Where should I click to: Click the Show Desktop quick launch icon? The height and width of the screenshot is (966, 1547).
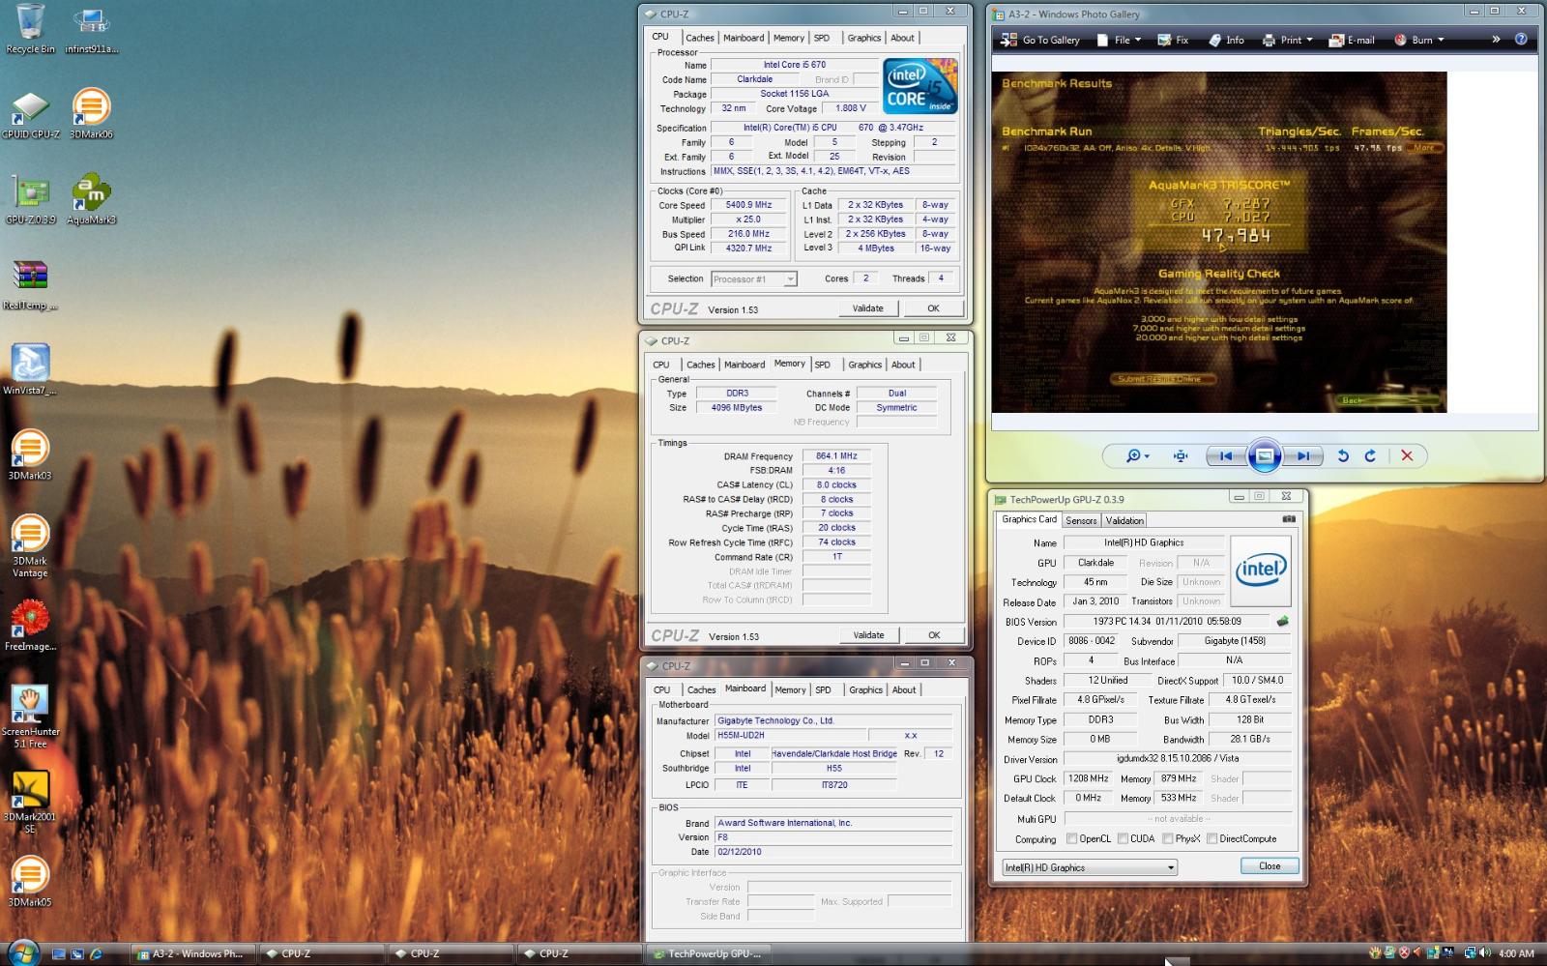pos(58,953)
